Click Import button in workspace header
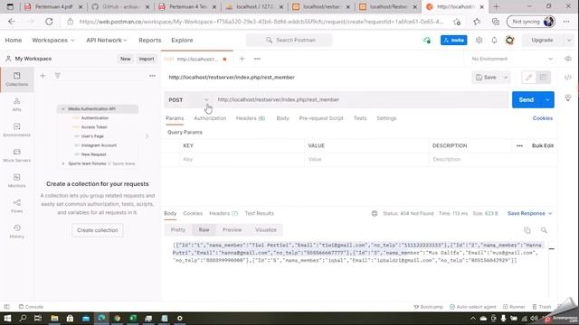Image resolution: width=579 pixels, height=325 pixels. (x=147, y=59)
